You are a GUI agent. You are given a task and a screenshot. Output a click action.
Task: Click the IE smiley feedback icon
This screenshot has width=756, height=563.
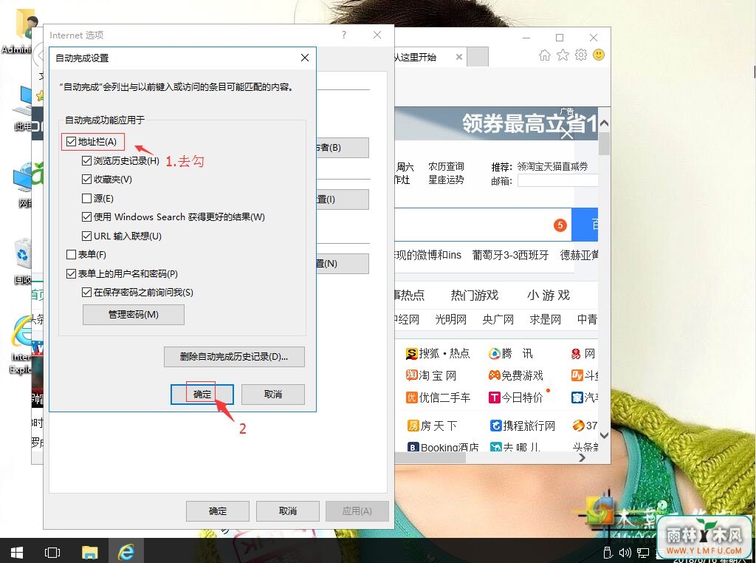599,55
